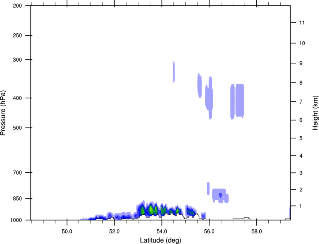319x244 pixels.
Task: Click the 50.0 latitude tick label
Action: pyautogui.click(x=67, y=232)
